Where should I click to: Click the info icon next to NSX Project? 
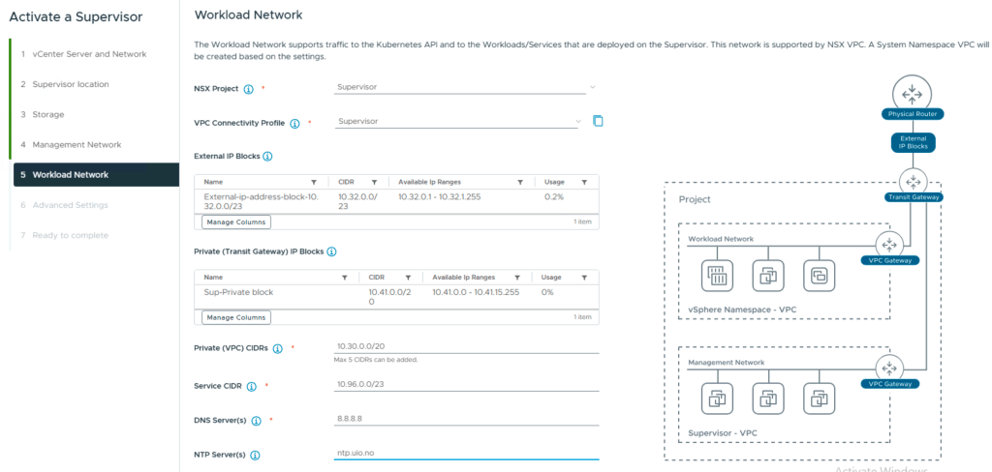pyautogui.click(x=249, y=89)
